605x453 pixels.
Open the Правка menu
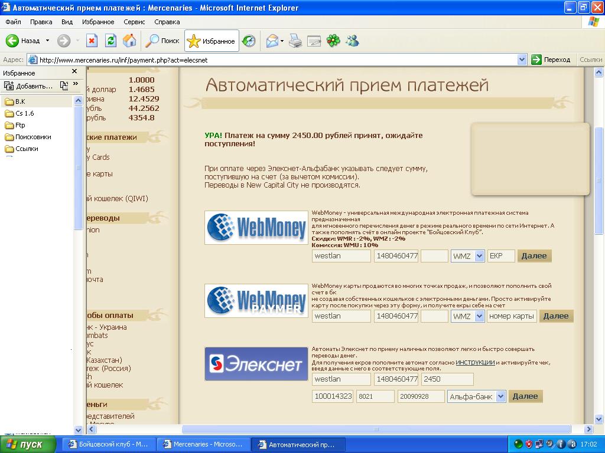coord(41,22)
